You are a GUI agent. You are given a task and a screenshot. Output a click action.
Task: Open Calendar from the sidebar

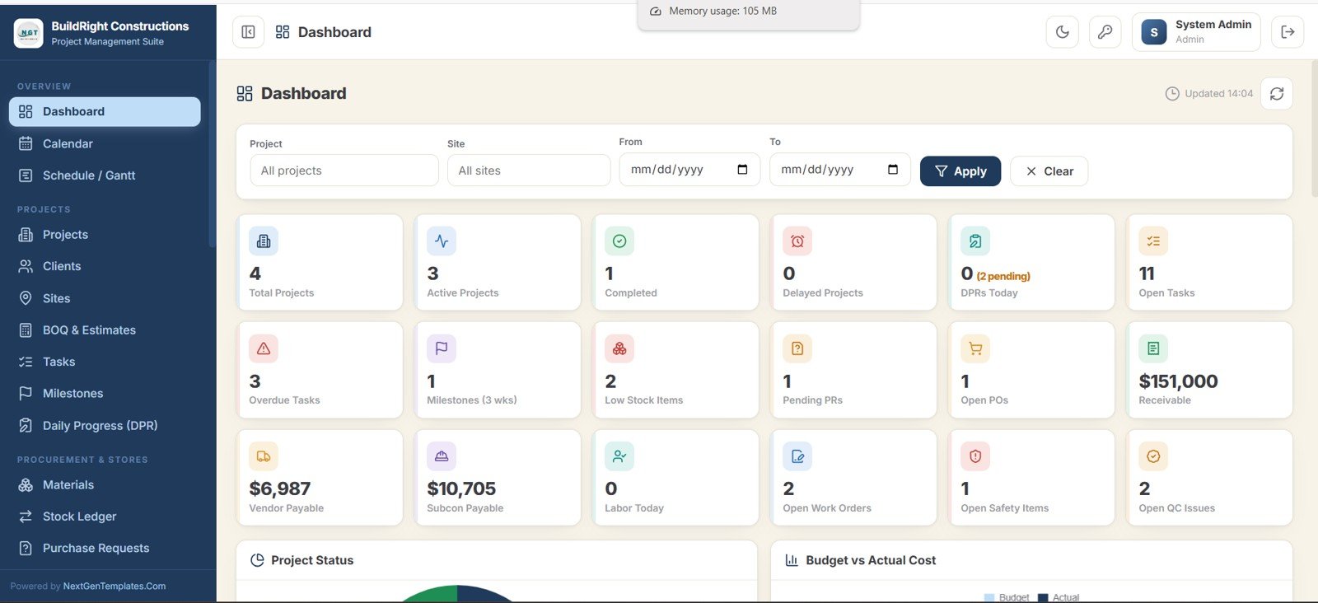click(105, 143)
